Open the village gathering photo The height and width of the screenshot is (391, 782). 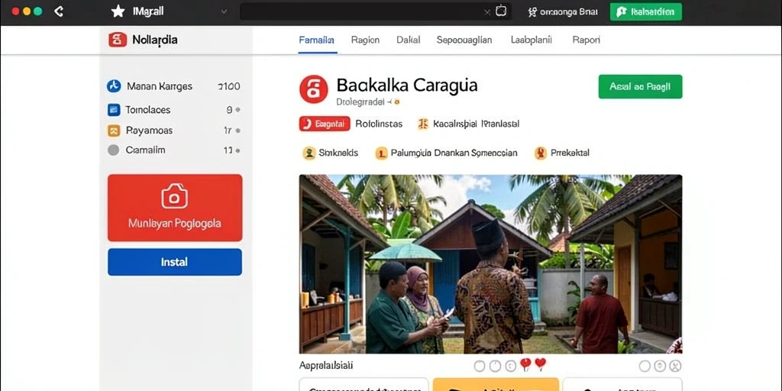point(491,263)
